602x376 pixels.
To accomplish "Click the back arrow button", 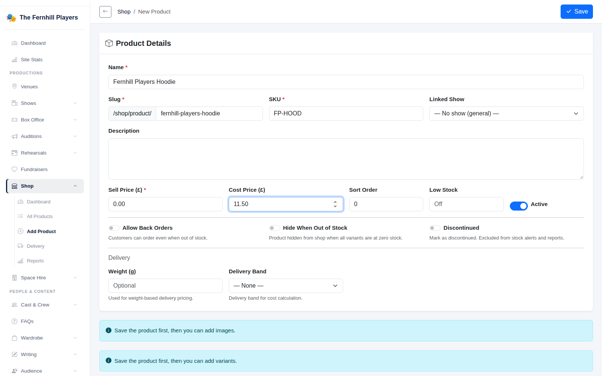I will 105,12.
